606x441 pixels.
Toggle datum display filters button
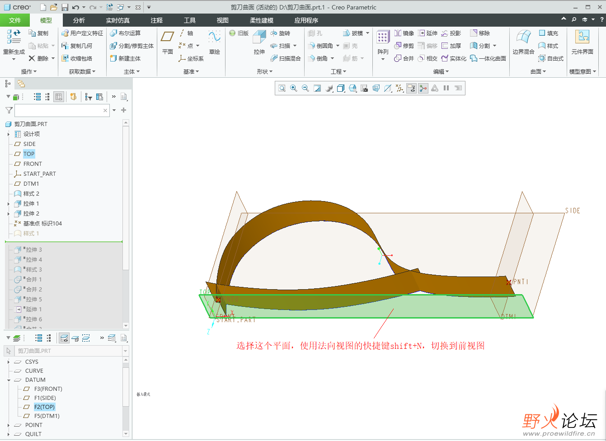(399, 88)
